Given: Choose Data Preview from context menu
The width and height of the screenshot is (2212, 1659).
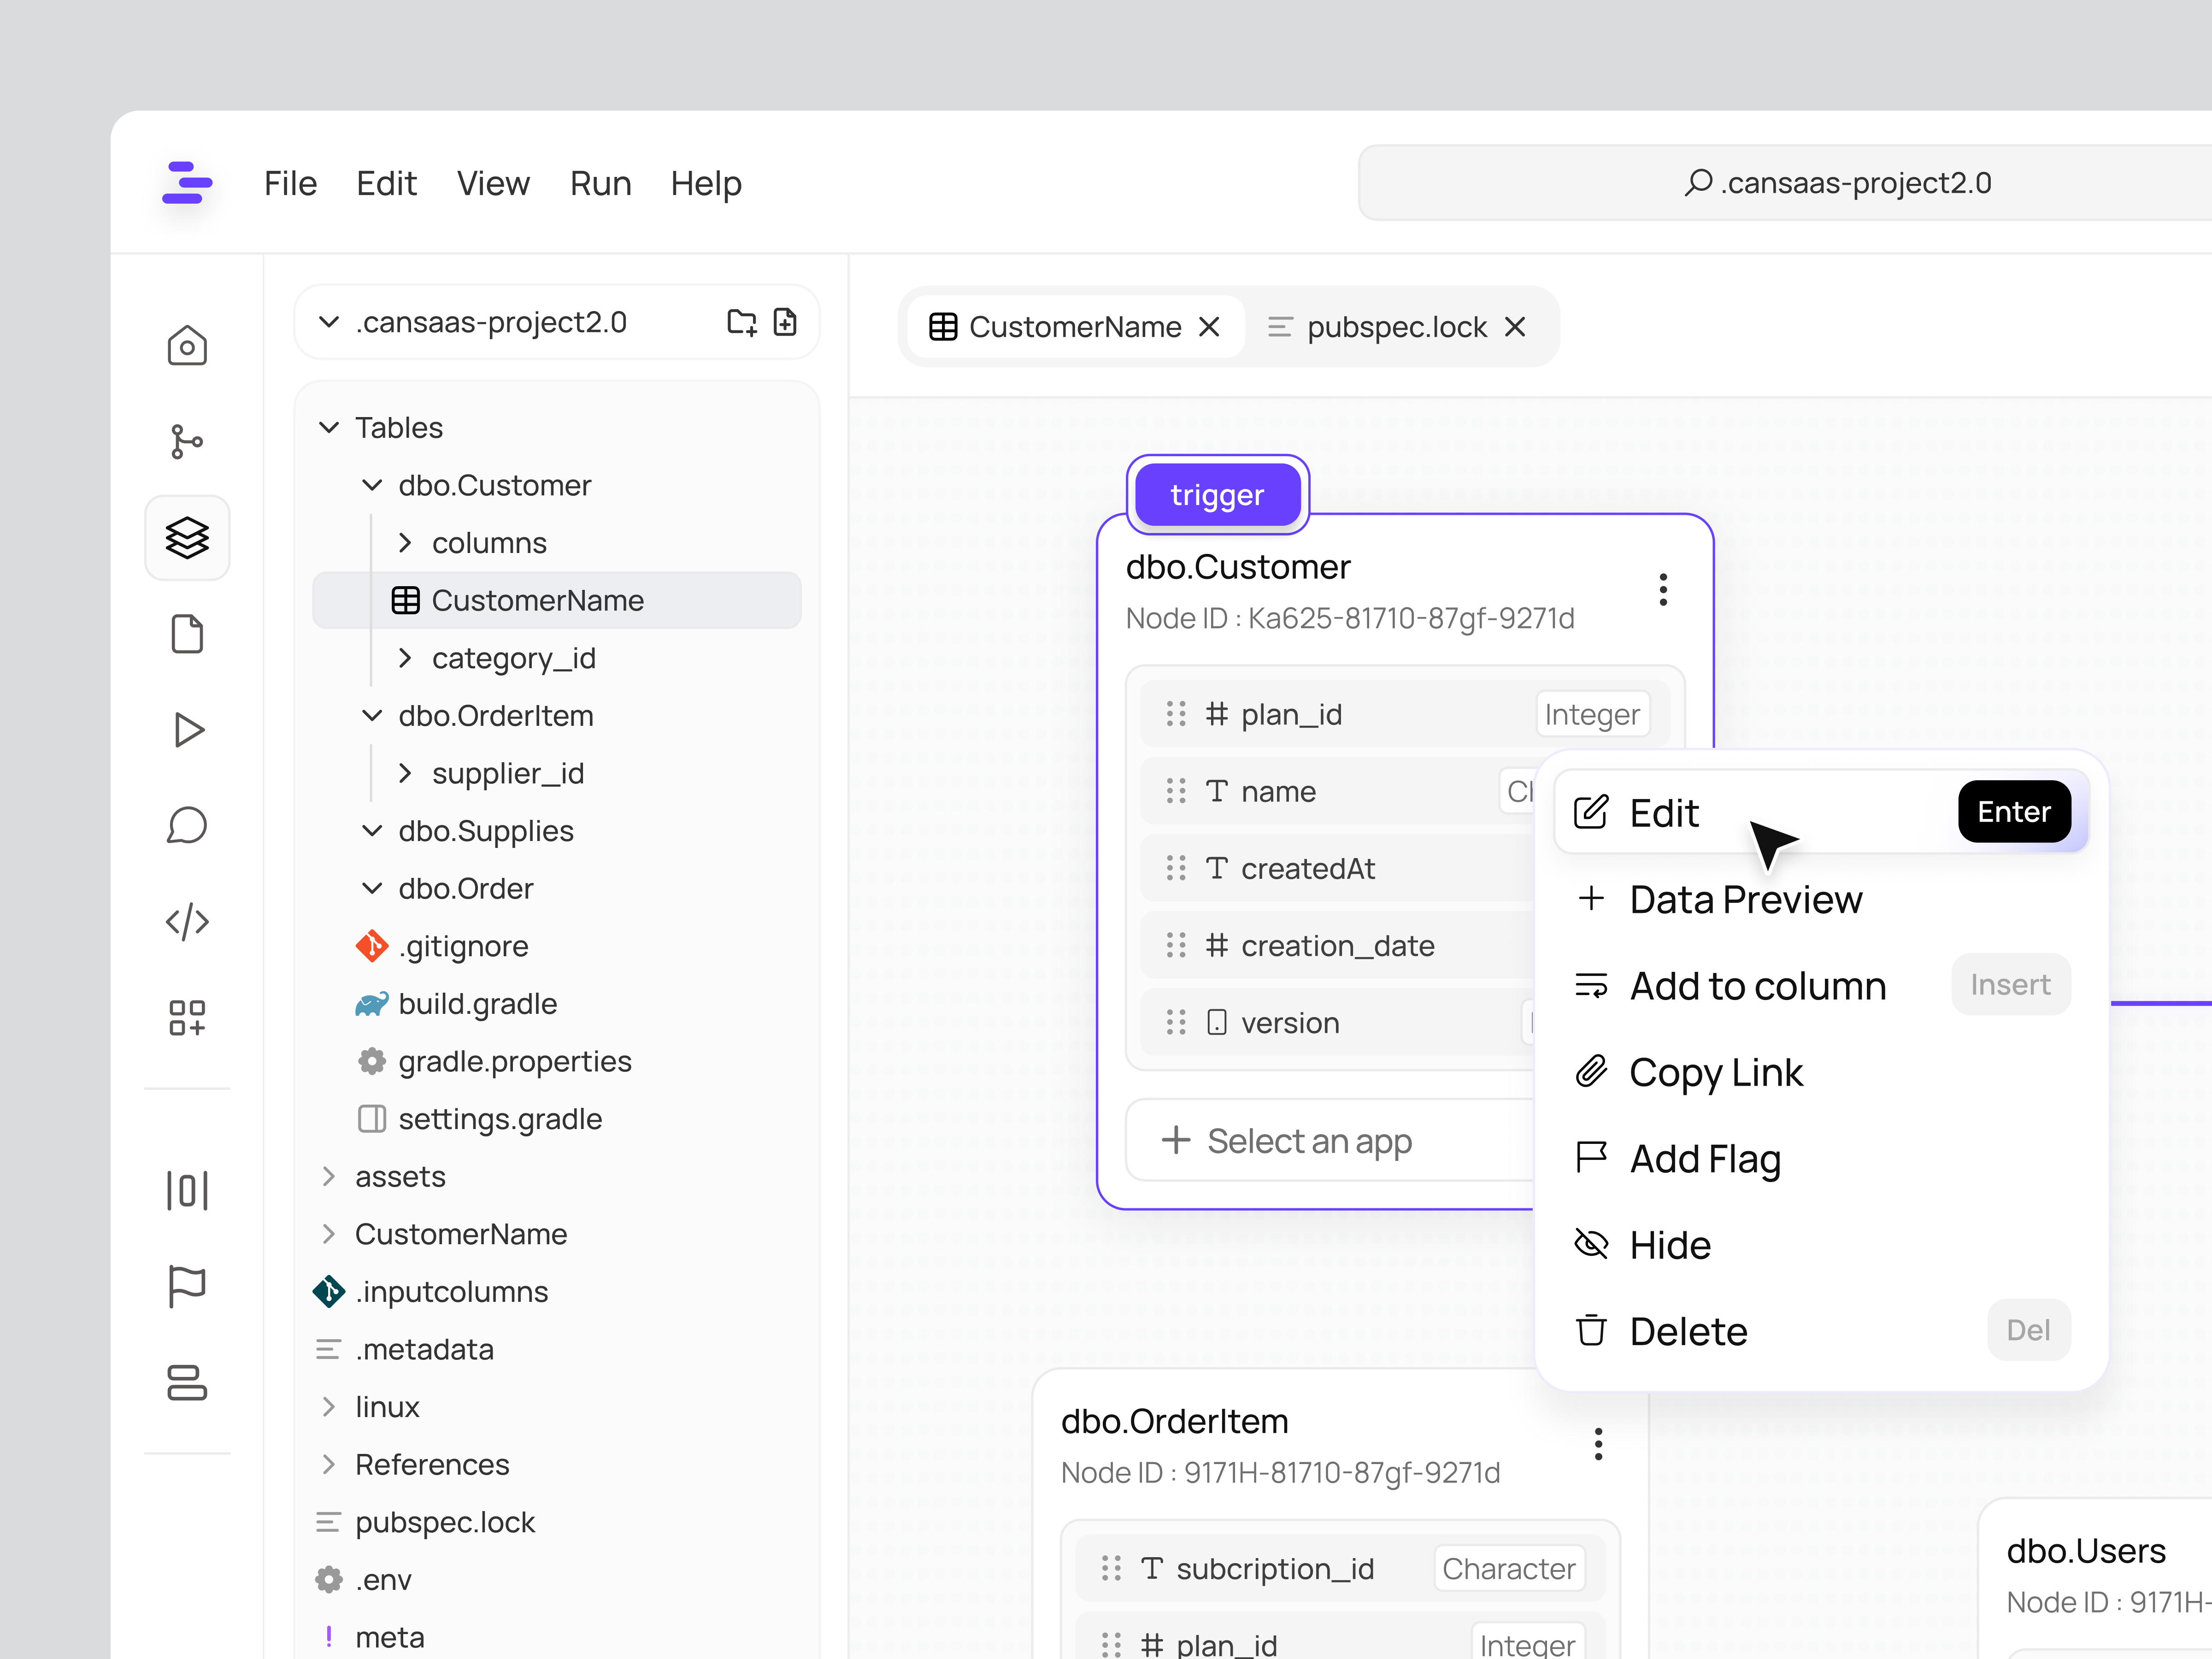Looking at the screenshot, I should click(1746, 899).
